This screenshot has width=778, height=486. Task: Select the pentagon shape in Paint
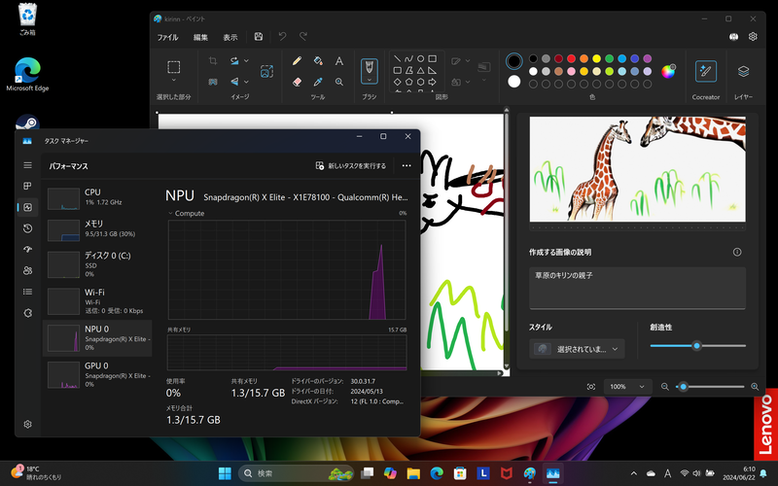(x=408, y=82)
